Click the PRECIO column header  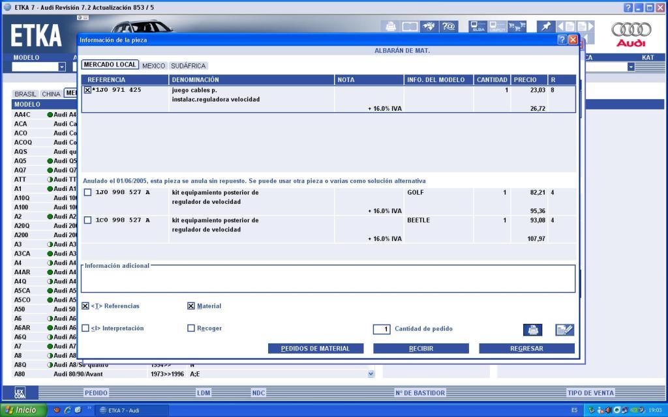pos(529,79)
